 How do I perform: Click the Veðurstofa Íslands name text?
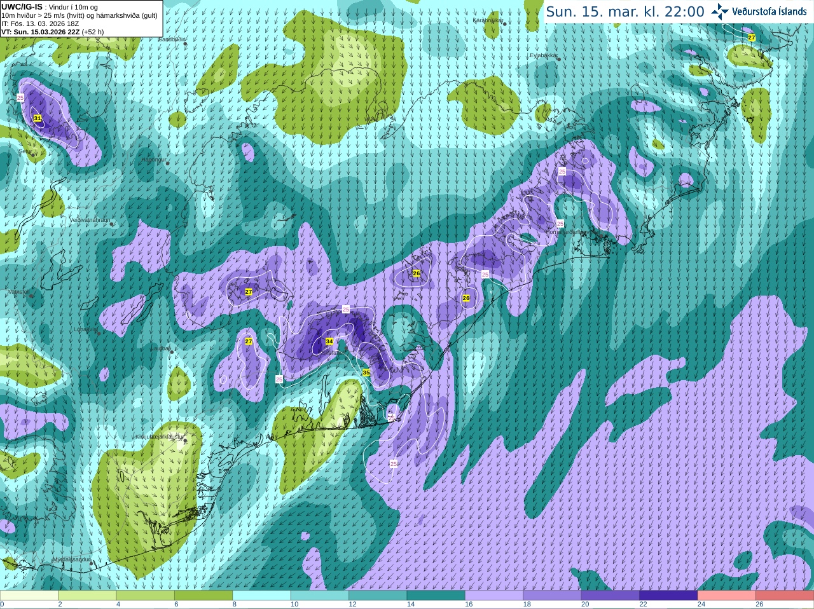coord(769,11)
